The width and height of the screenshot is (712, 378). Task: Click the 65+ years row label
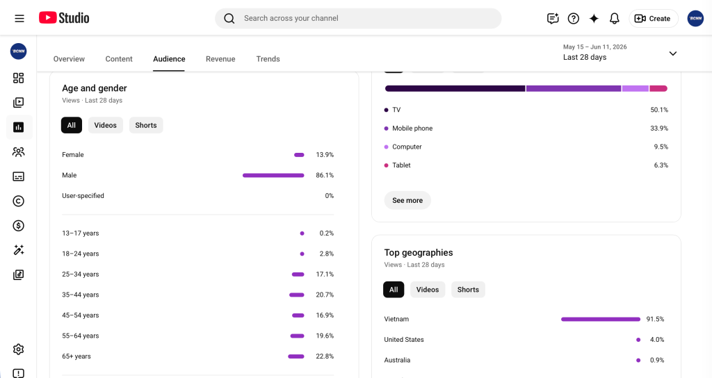pos(76,356)
